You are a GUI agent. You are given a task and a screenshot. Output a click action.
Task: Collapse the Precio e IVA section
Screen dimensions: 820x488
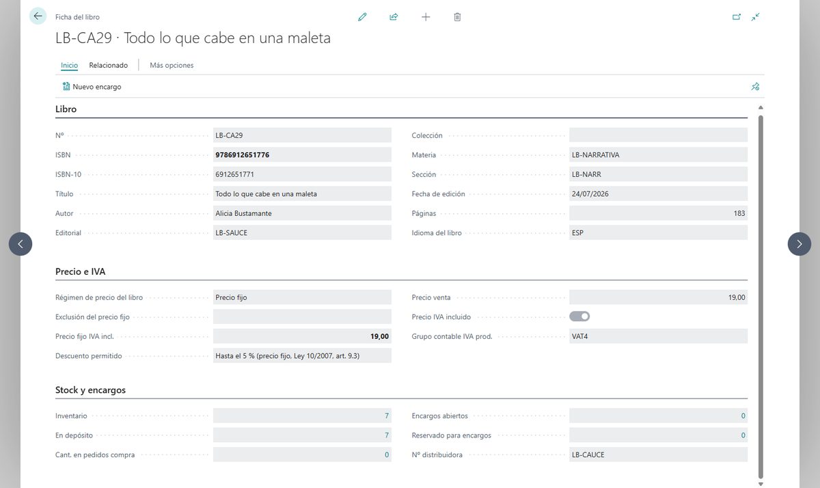[x=80, y=271]
